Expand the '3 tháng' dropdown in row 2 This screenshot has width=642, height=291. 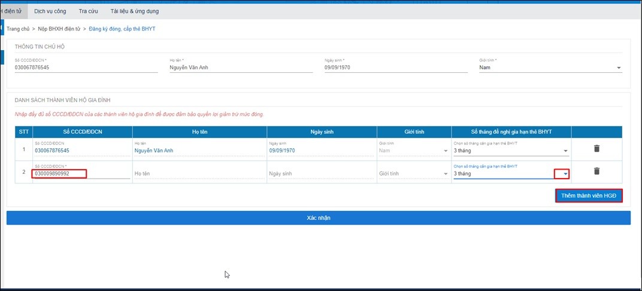[x=565, y=174]
